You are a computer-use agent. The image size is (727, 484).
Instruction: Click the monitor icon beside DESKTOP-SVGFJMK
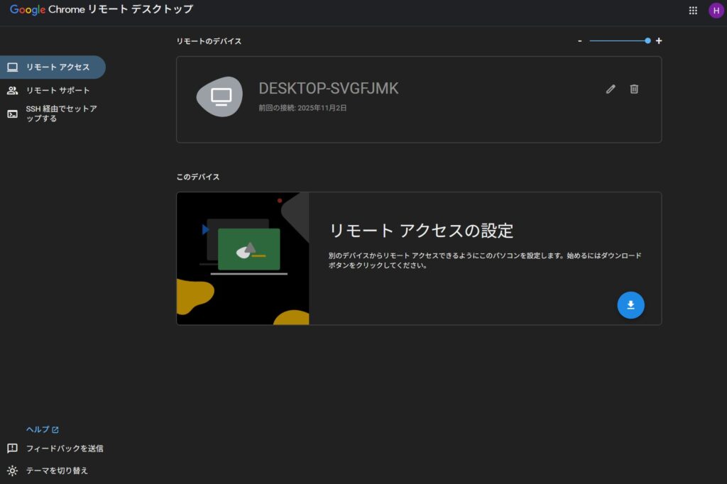tap(222, 96)
